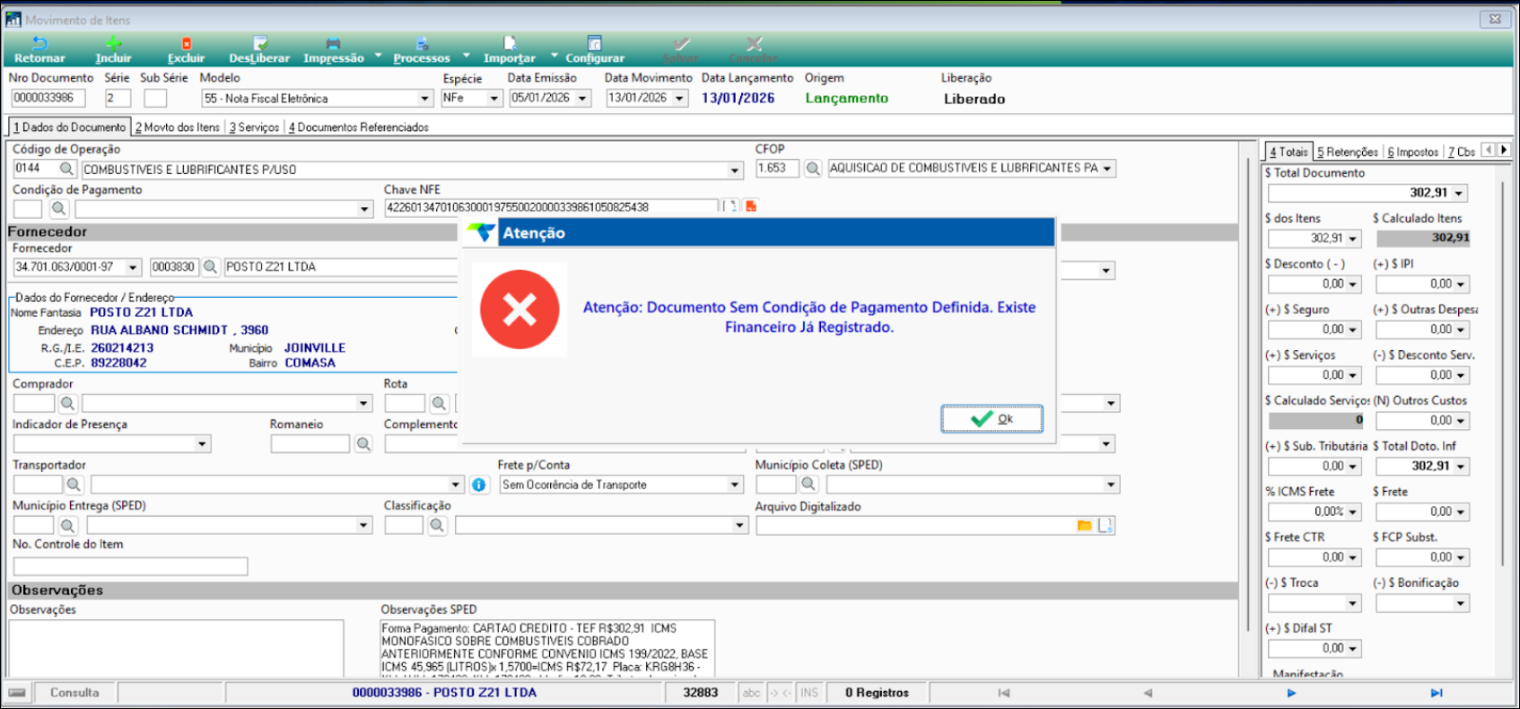
Task: Open the Espécie NFe dropdown
Action: pyautogui.click(x=494, y=98)
